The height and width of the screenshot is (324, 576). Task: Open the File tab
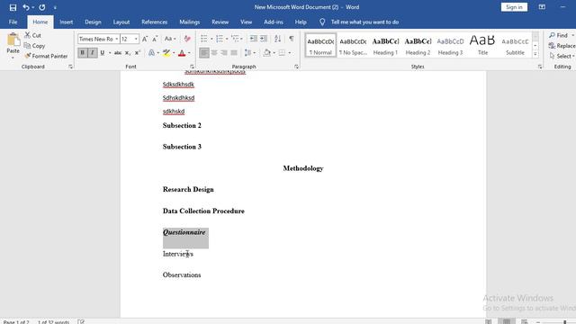13,22
